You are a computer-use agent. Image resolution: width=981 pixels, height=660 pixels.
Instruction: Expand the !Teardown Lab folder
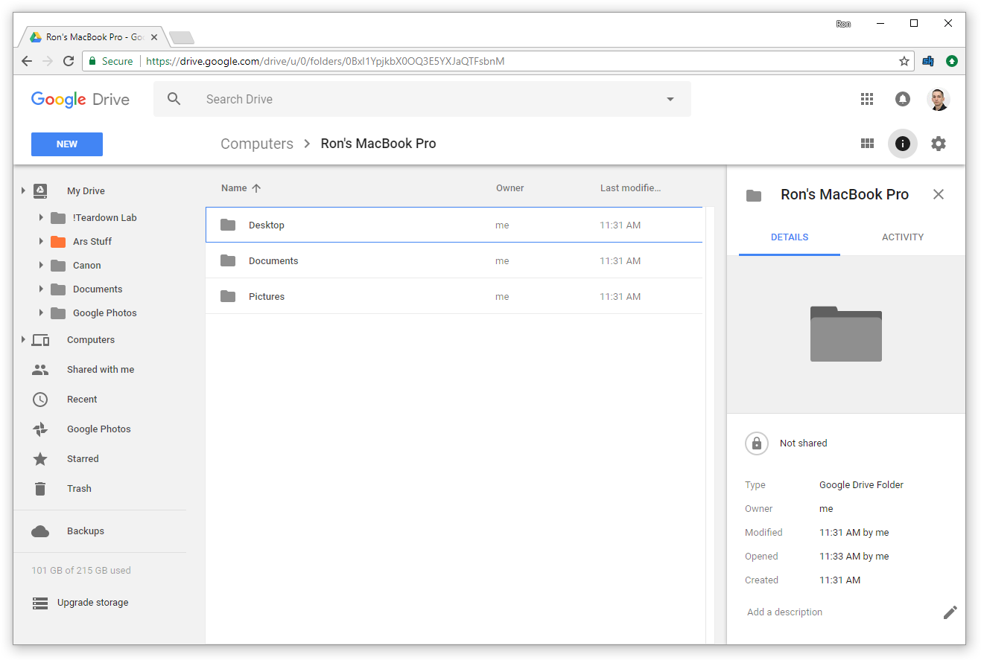pos(40,217)
